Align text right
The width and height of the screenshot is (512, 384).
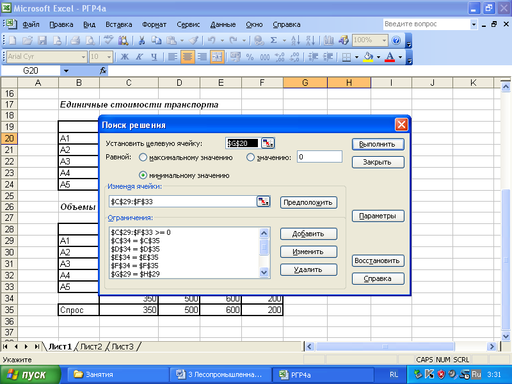point(202,57)
